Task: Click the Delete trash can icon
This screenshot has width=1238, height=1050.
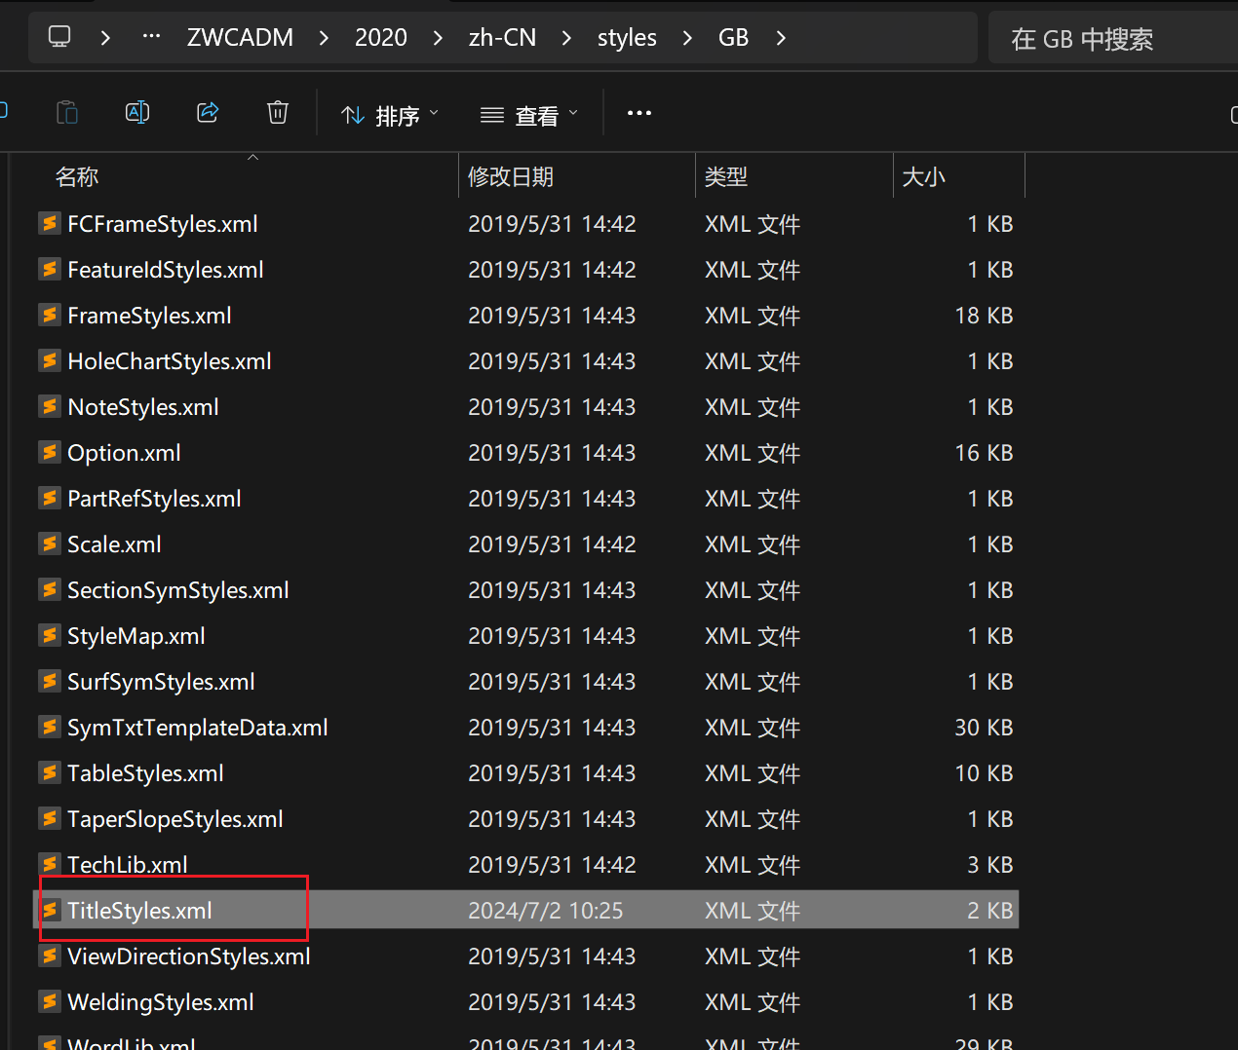Action: (278, 113)
